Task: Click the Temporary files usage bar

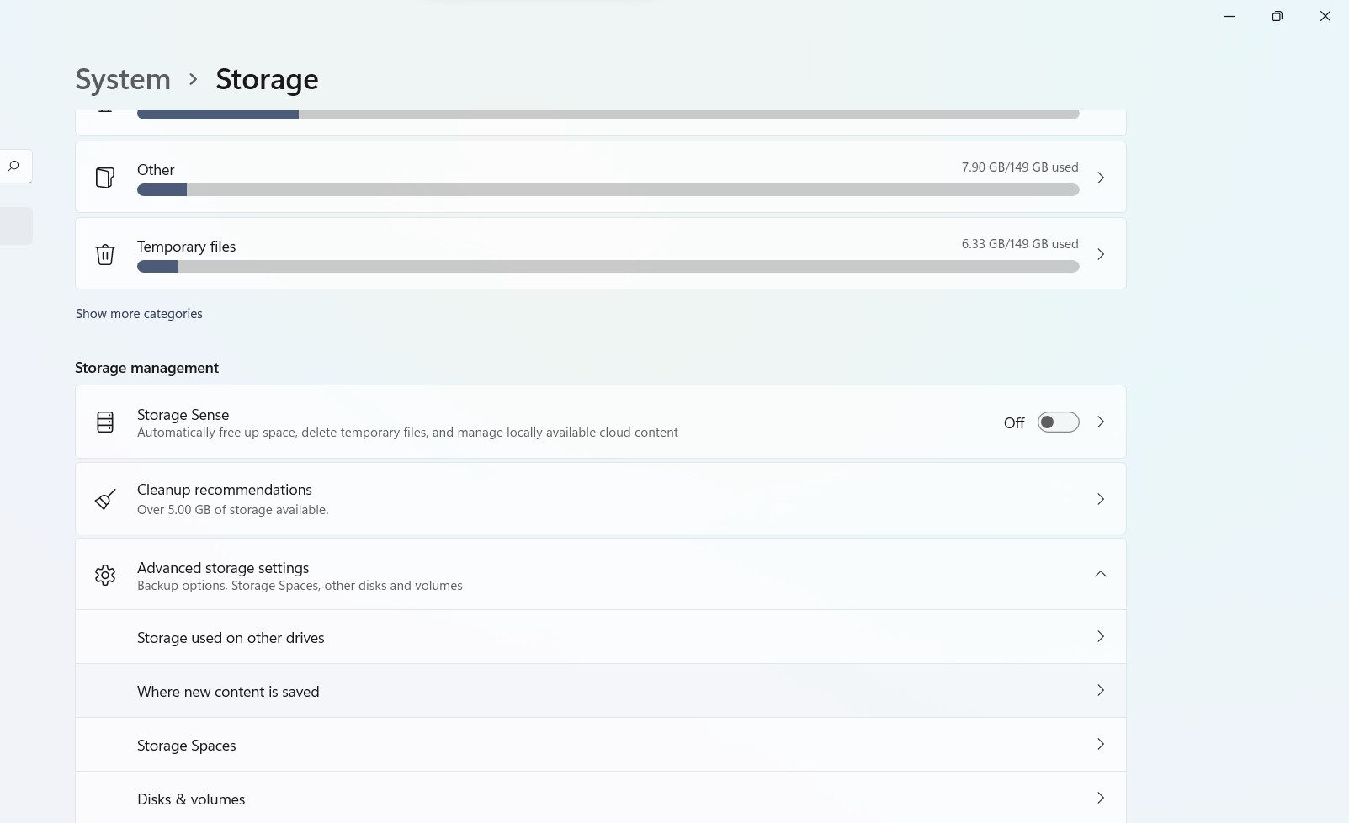Action: [x=608, y=267]
